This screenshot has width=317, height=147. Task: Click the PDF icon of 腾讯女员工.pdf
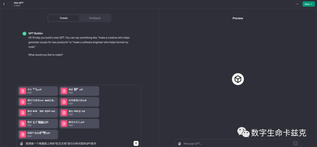[x=64, y=124]
